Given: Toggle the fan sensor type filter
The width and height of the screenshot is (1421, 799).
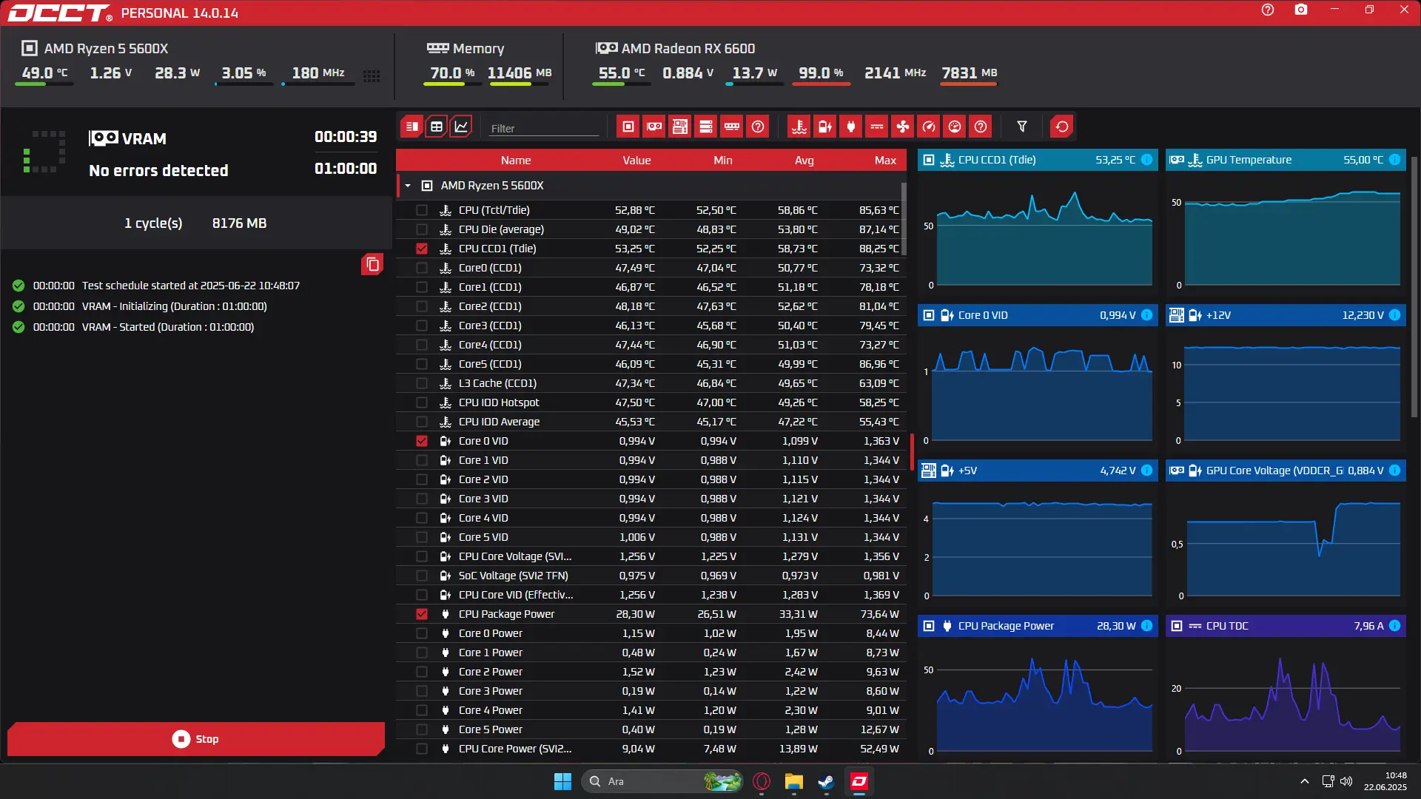Looking at the screenshot, I should click(903, 127).
